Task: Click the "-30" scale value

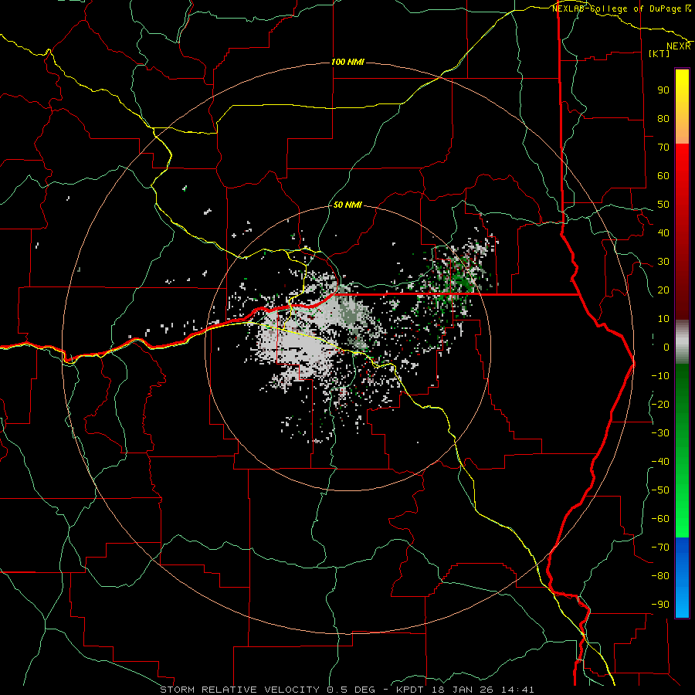Action: point(660,433)
